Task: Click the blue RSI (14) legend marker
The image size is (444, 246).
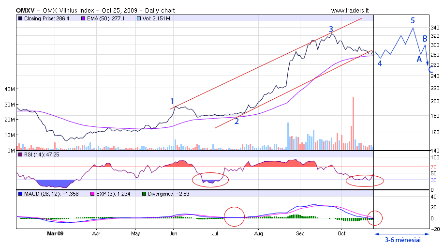Action: coord(20,154)
